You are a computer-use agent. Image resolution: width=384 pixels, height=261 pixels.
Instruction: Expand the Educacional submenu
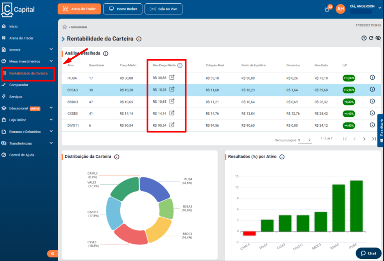click(51, 108)
